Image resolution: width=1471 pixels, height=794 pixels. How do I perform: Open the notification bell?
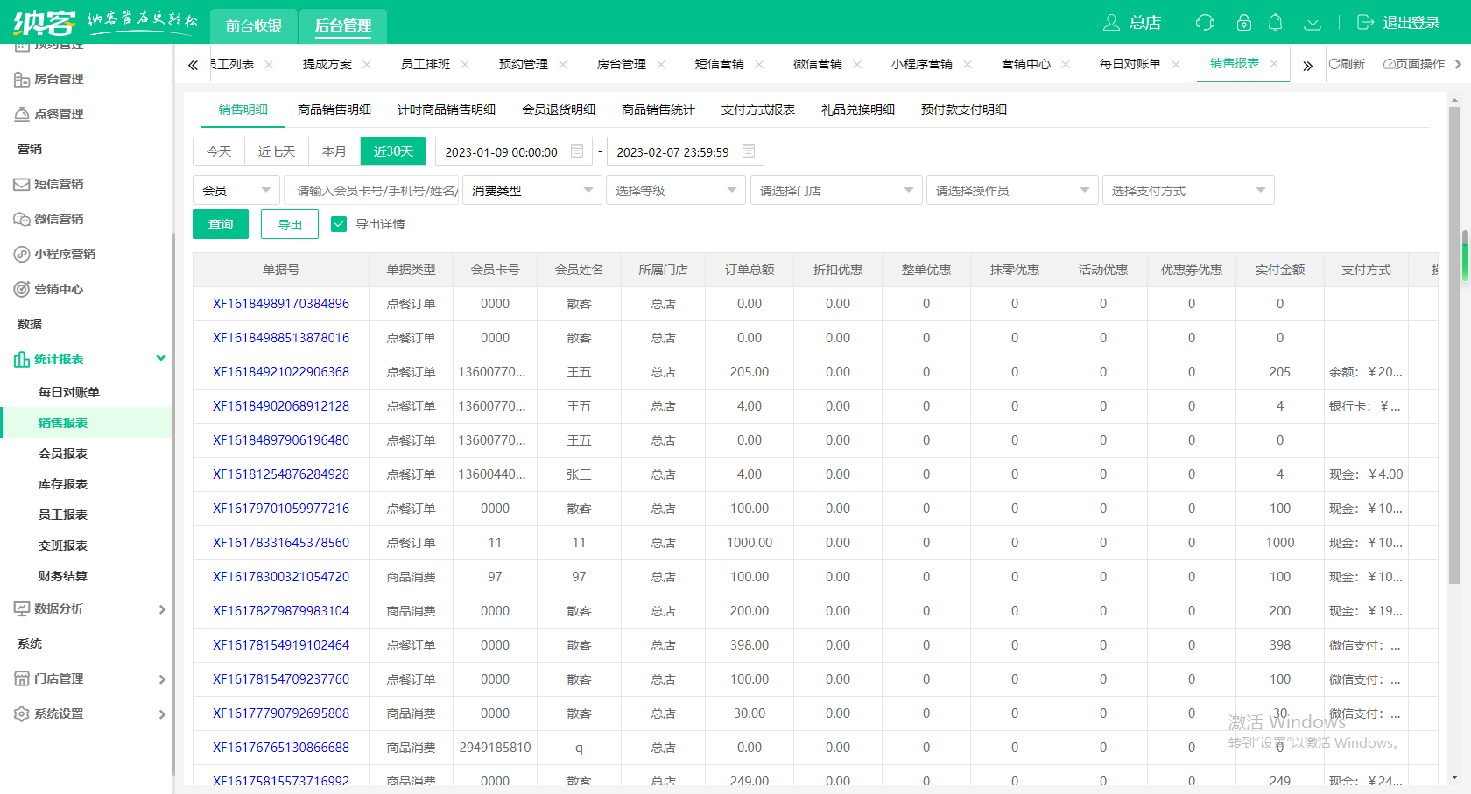(1276, 23)
